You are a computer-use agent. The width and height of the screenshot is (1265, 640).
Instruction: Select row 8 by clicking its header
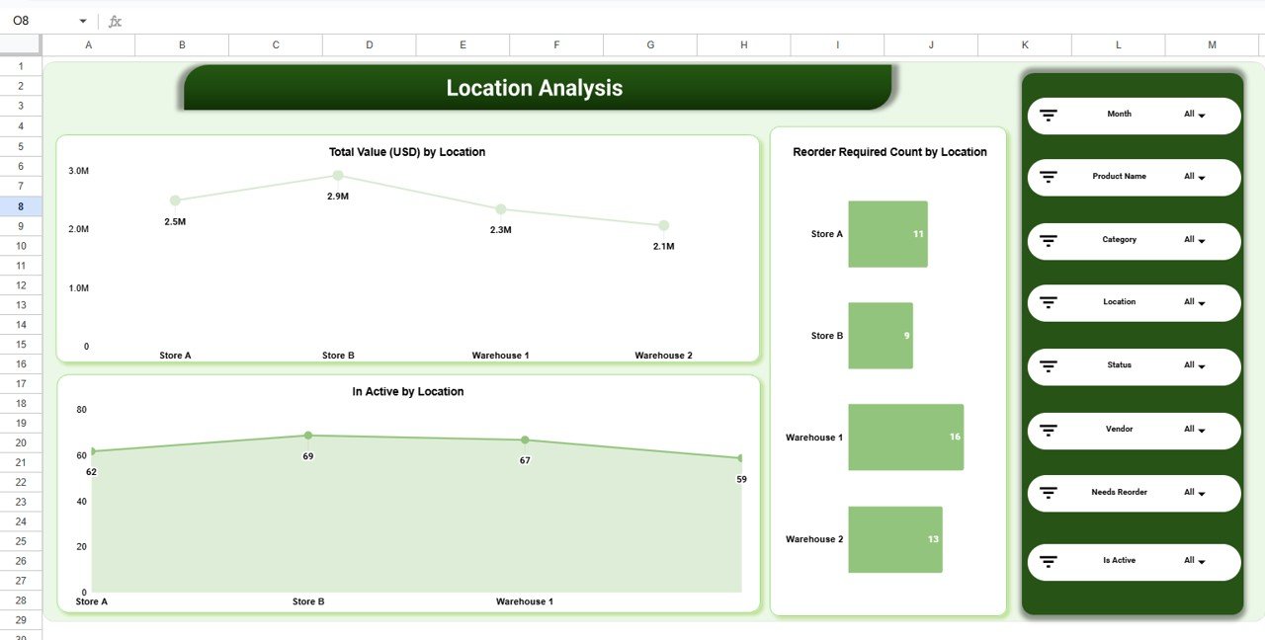click(21, 205)
